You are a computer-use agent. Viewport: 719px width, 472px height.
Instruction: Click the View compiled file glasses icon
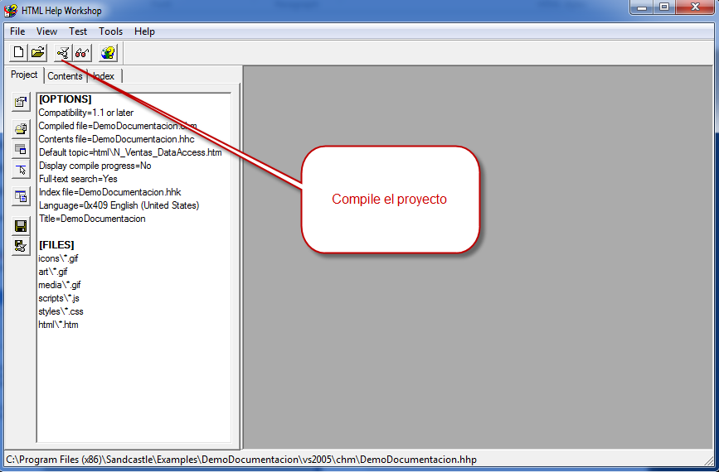[83, 53]
